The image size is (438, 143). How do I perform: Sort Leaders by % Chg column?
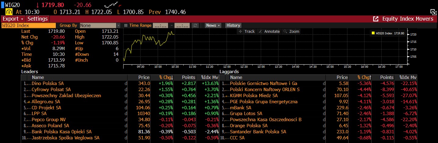(x=166, y=77)
